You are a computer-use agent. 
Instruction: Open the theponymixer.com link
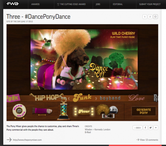tap(27, 140)
